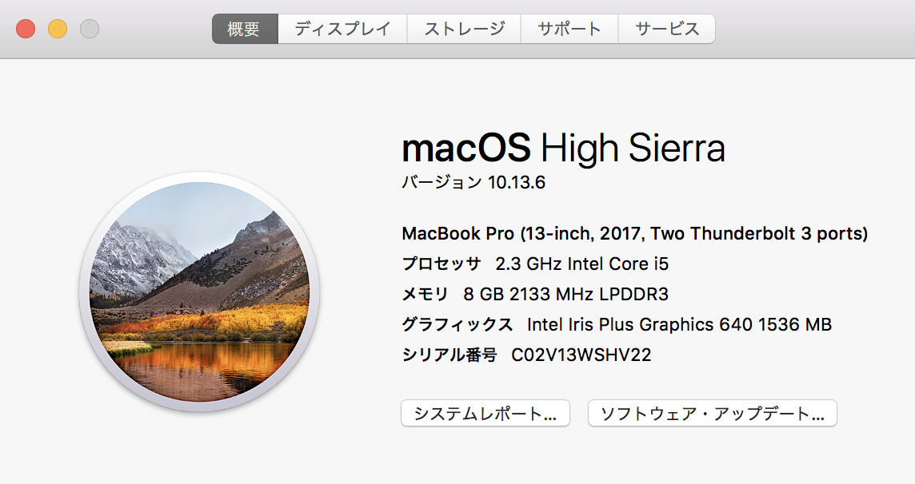915x484 pixels.
Task: Click the macOS High Sierra title
Action: pyautogui.click(x=563, y=149)
